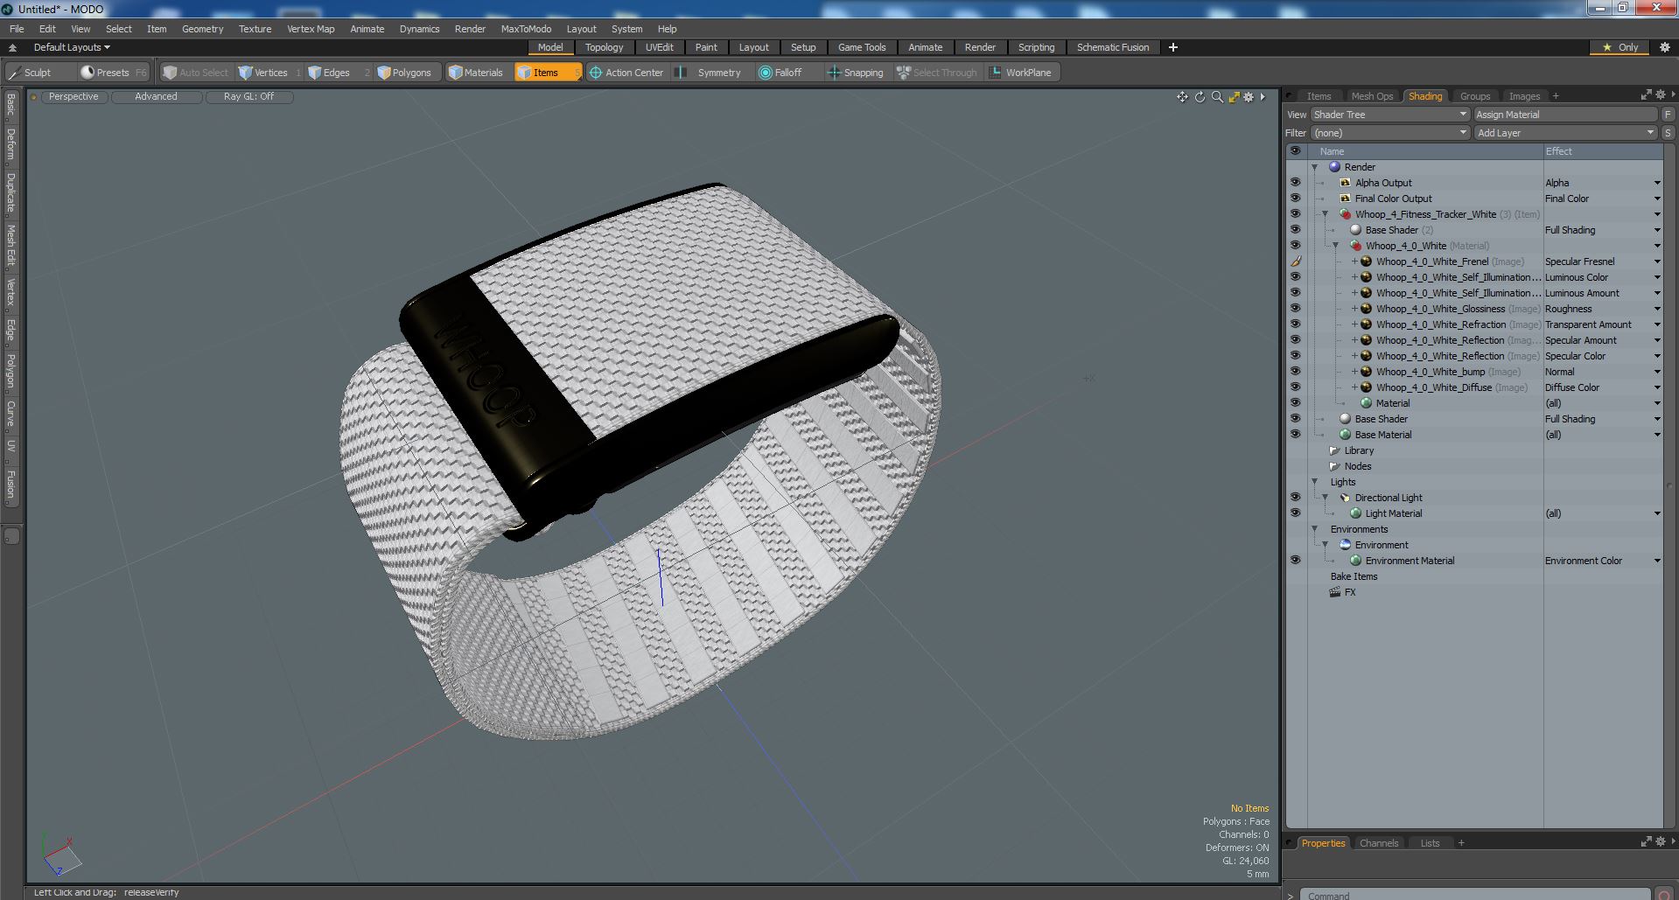Screen dimensions: 1679x900
Task: Switch to the Channels tab
Action: 1378,843
